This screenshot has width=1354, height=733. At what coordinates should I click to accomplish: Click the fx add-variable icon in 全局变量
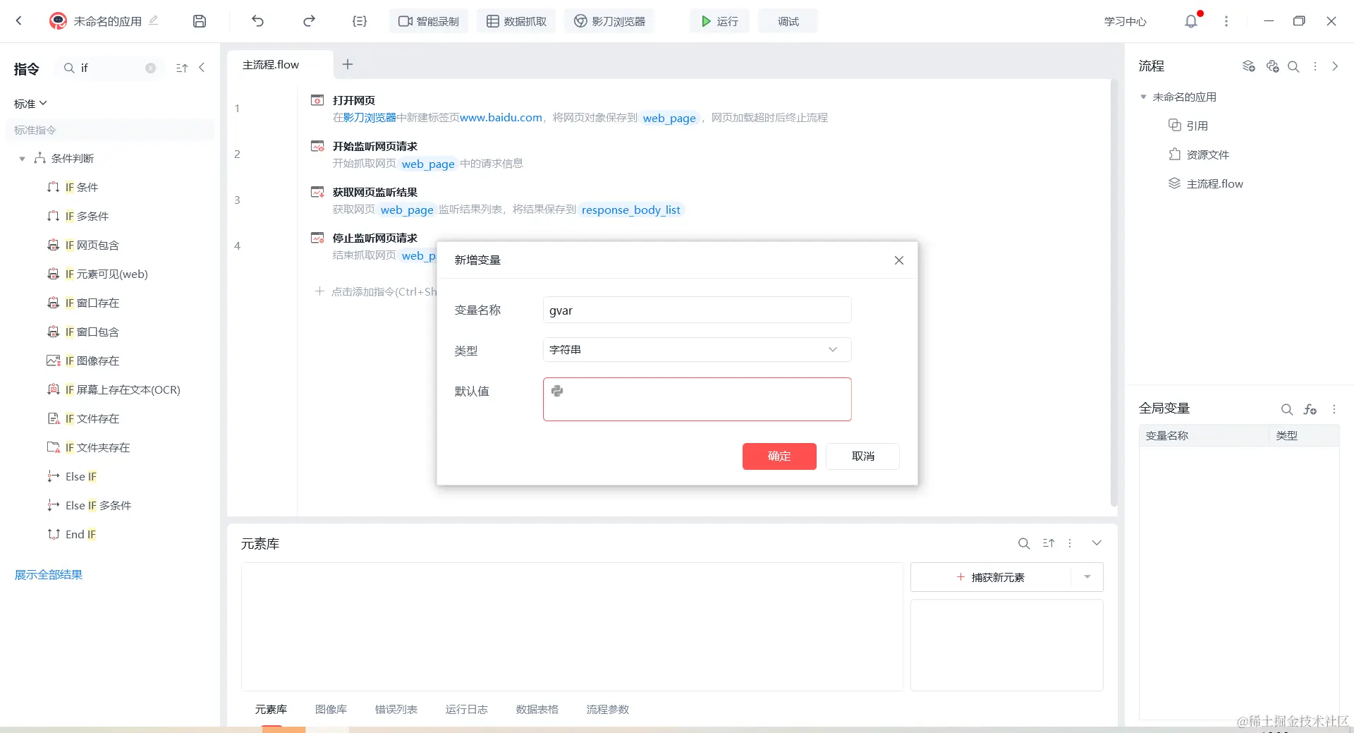(x=1310, y=409)
